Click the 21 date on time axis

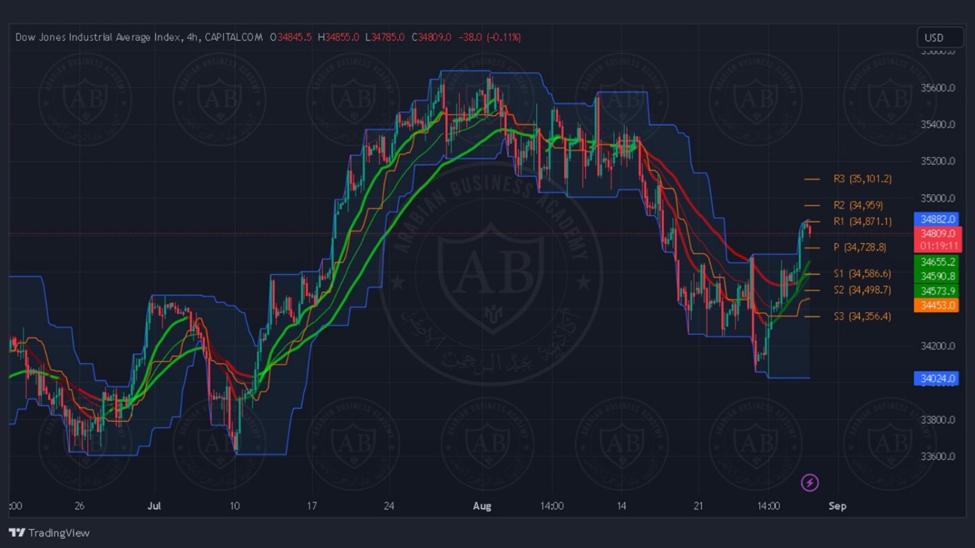698,506
